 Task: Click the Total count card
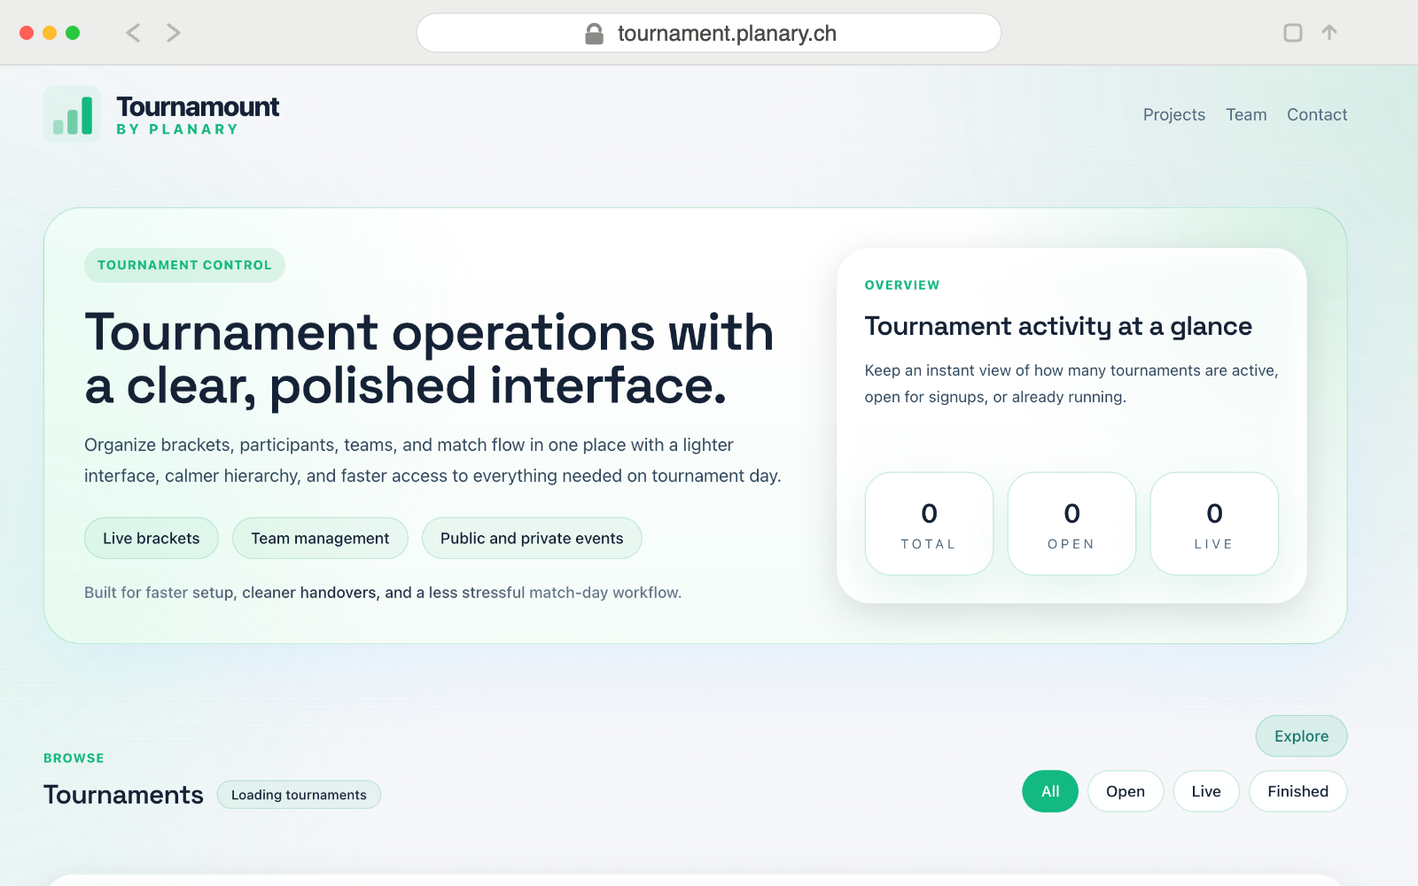coord(929,524)
